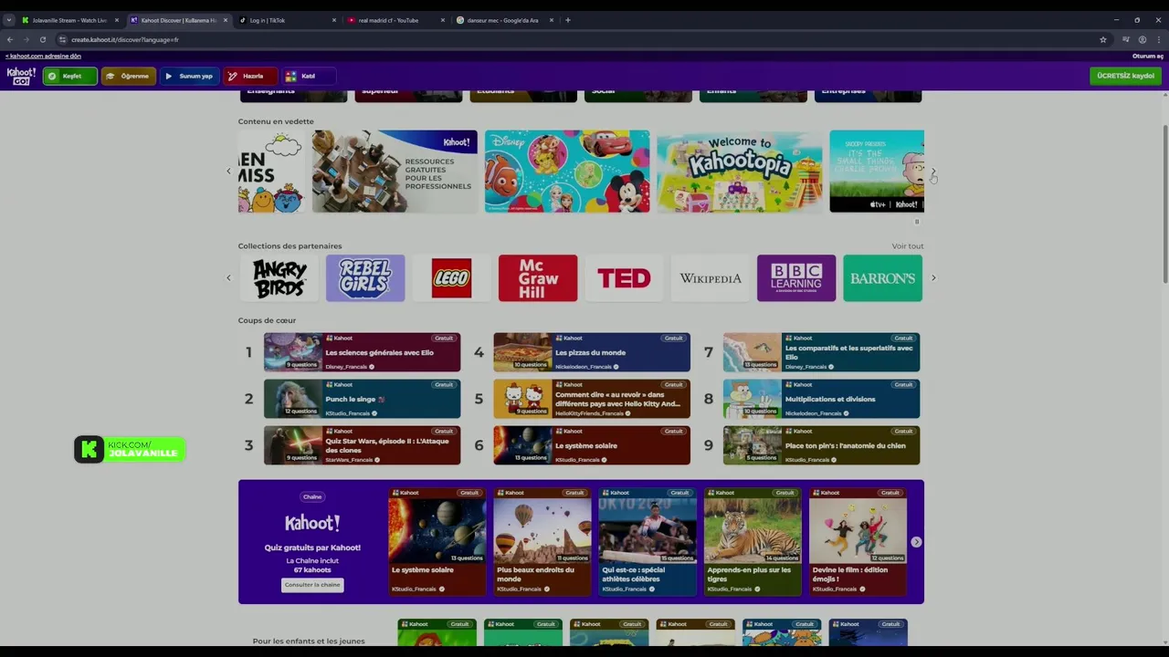Click the ÜCRETSİZ kaydol button
Image resolution: width=1169 pixels, height=657 pixels.
tap(1125, 76)
